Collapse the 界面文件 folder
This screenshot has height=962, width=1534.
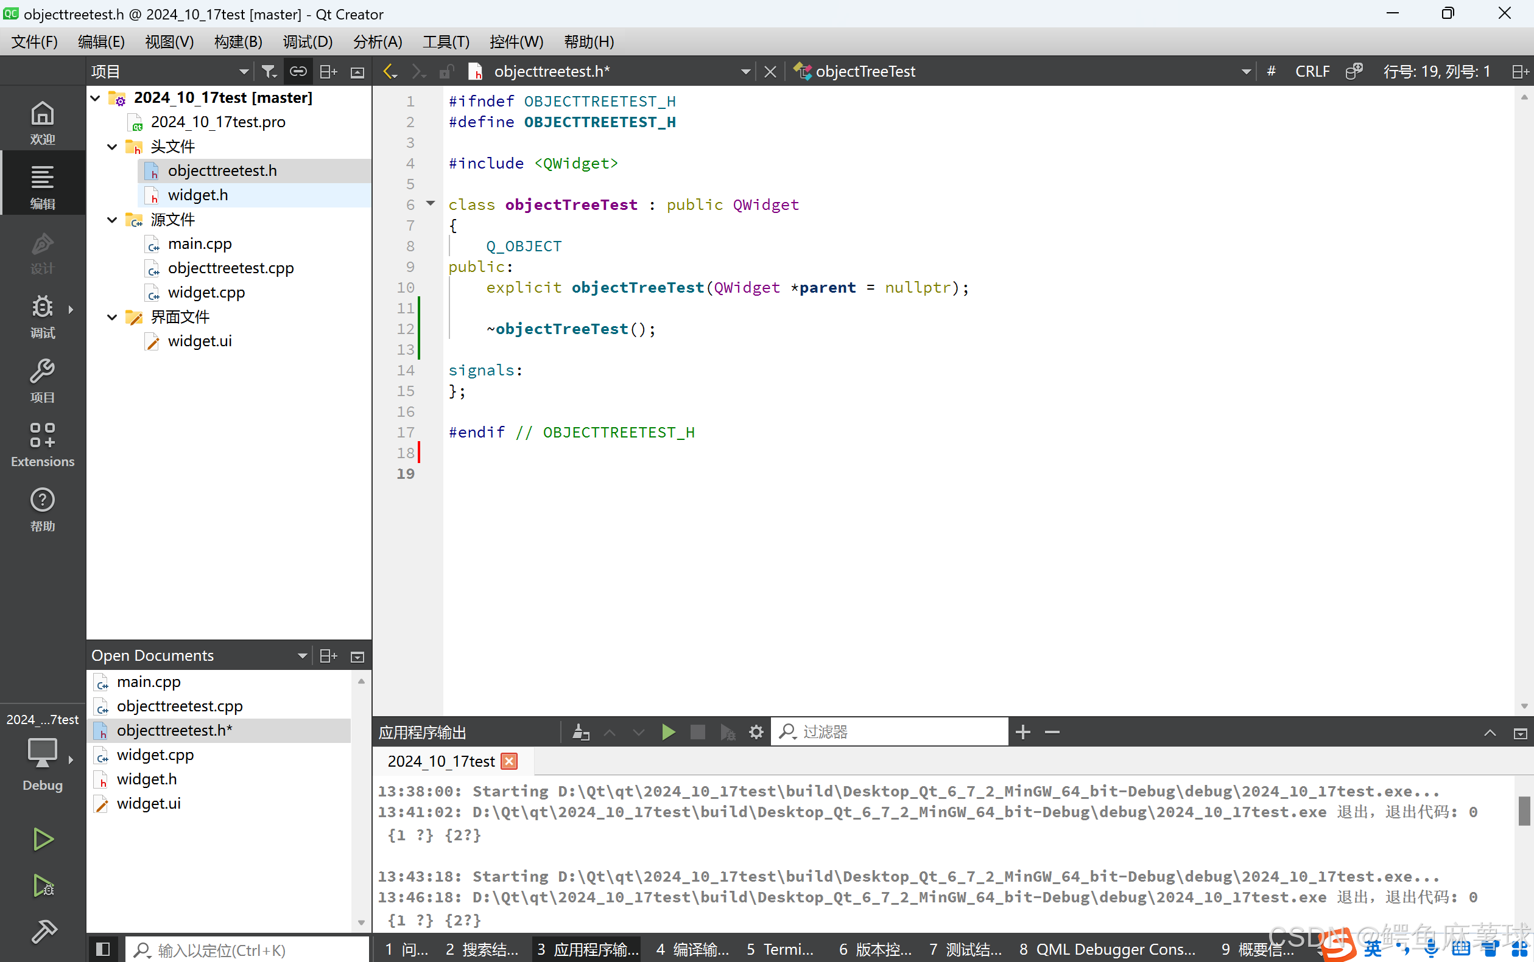click(x=112, y=318)
